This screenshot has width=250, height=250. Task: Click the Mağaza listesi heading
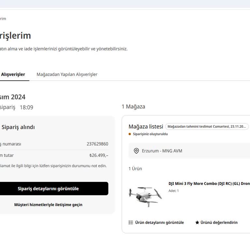(146, 127)
